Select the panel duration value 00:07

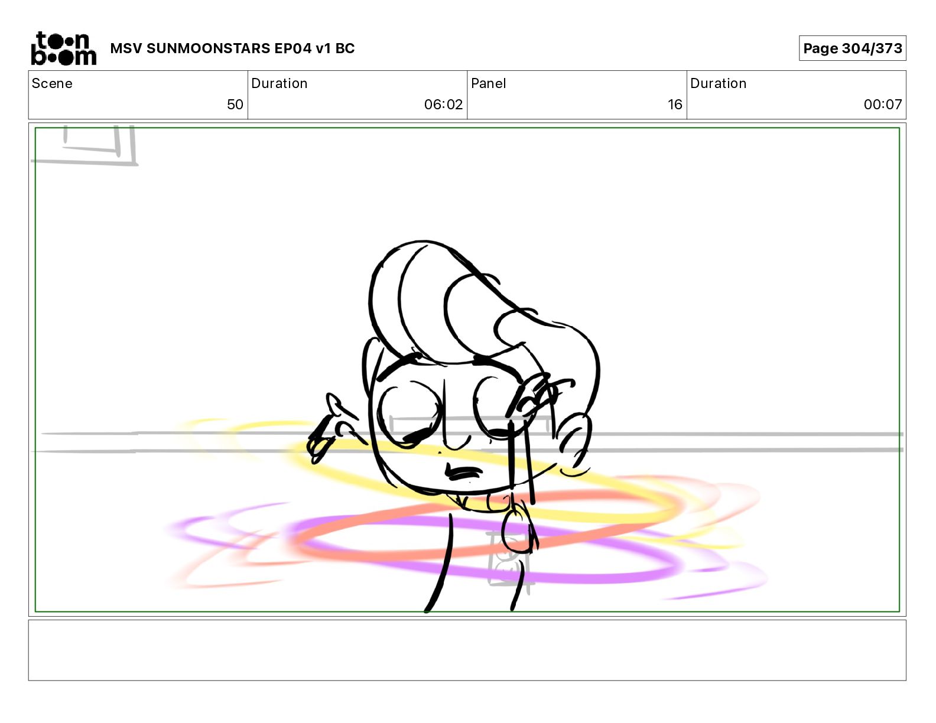(x=883, y=105)
